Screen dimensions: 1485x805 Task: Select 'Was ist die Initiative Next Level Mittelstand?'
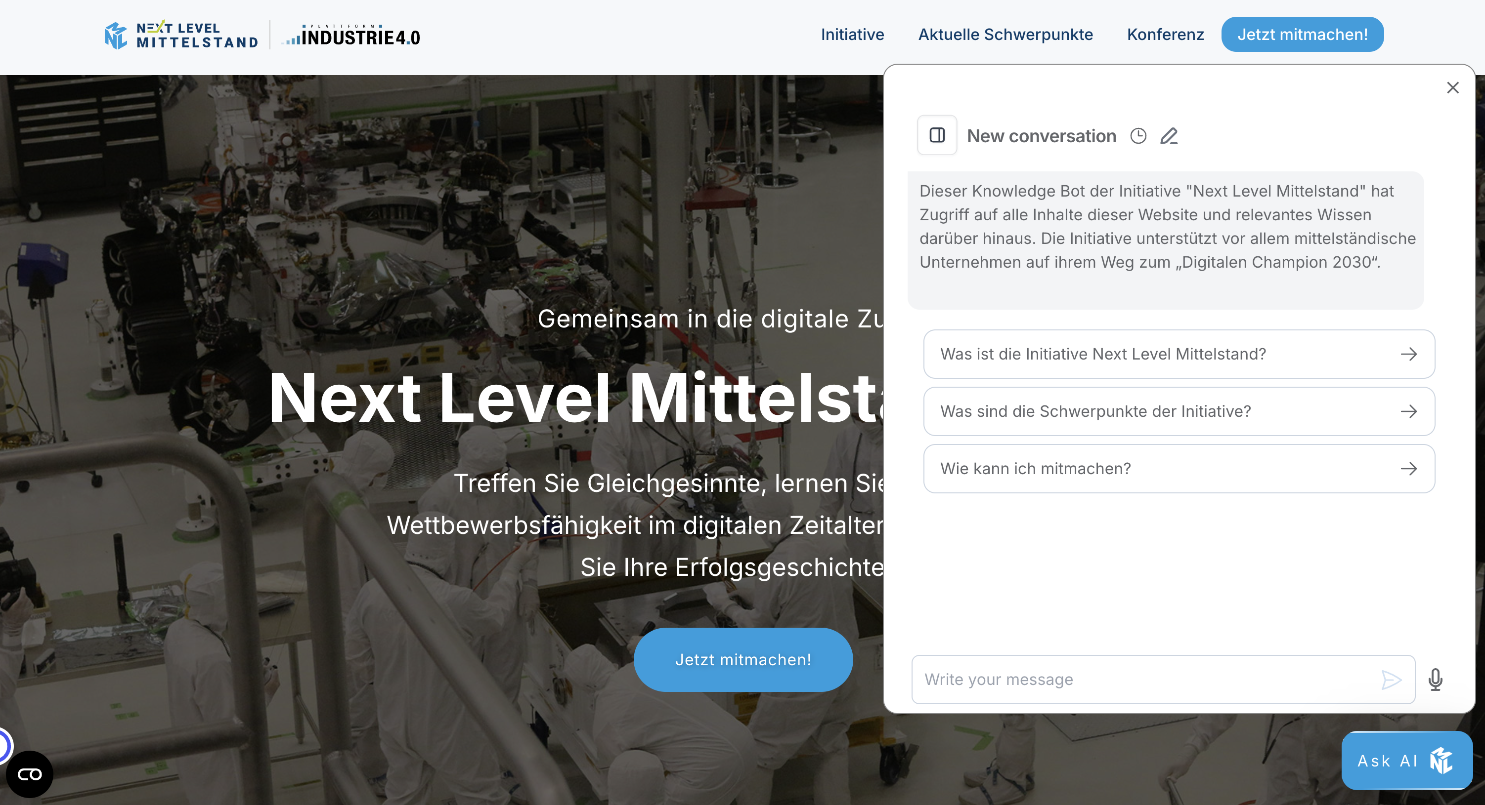pos(1179,354)
